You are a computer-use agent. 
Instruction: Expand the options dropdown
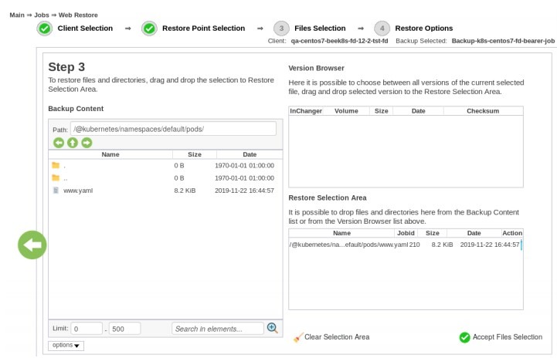66,345
